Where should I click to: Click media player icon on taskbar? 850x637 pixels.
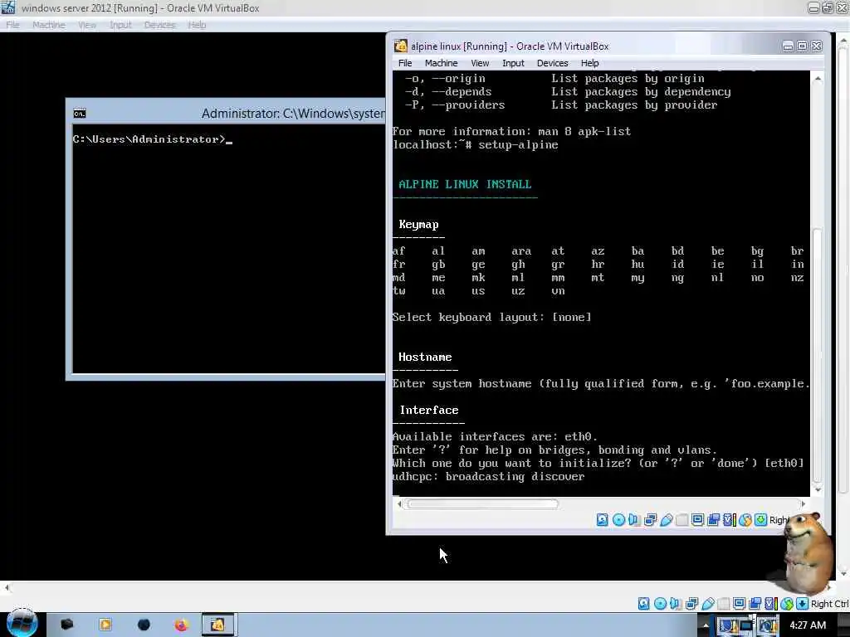pyautogui.click(x=105, y=625)
